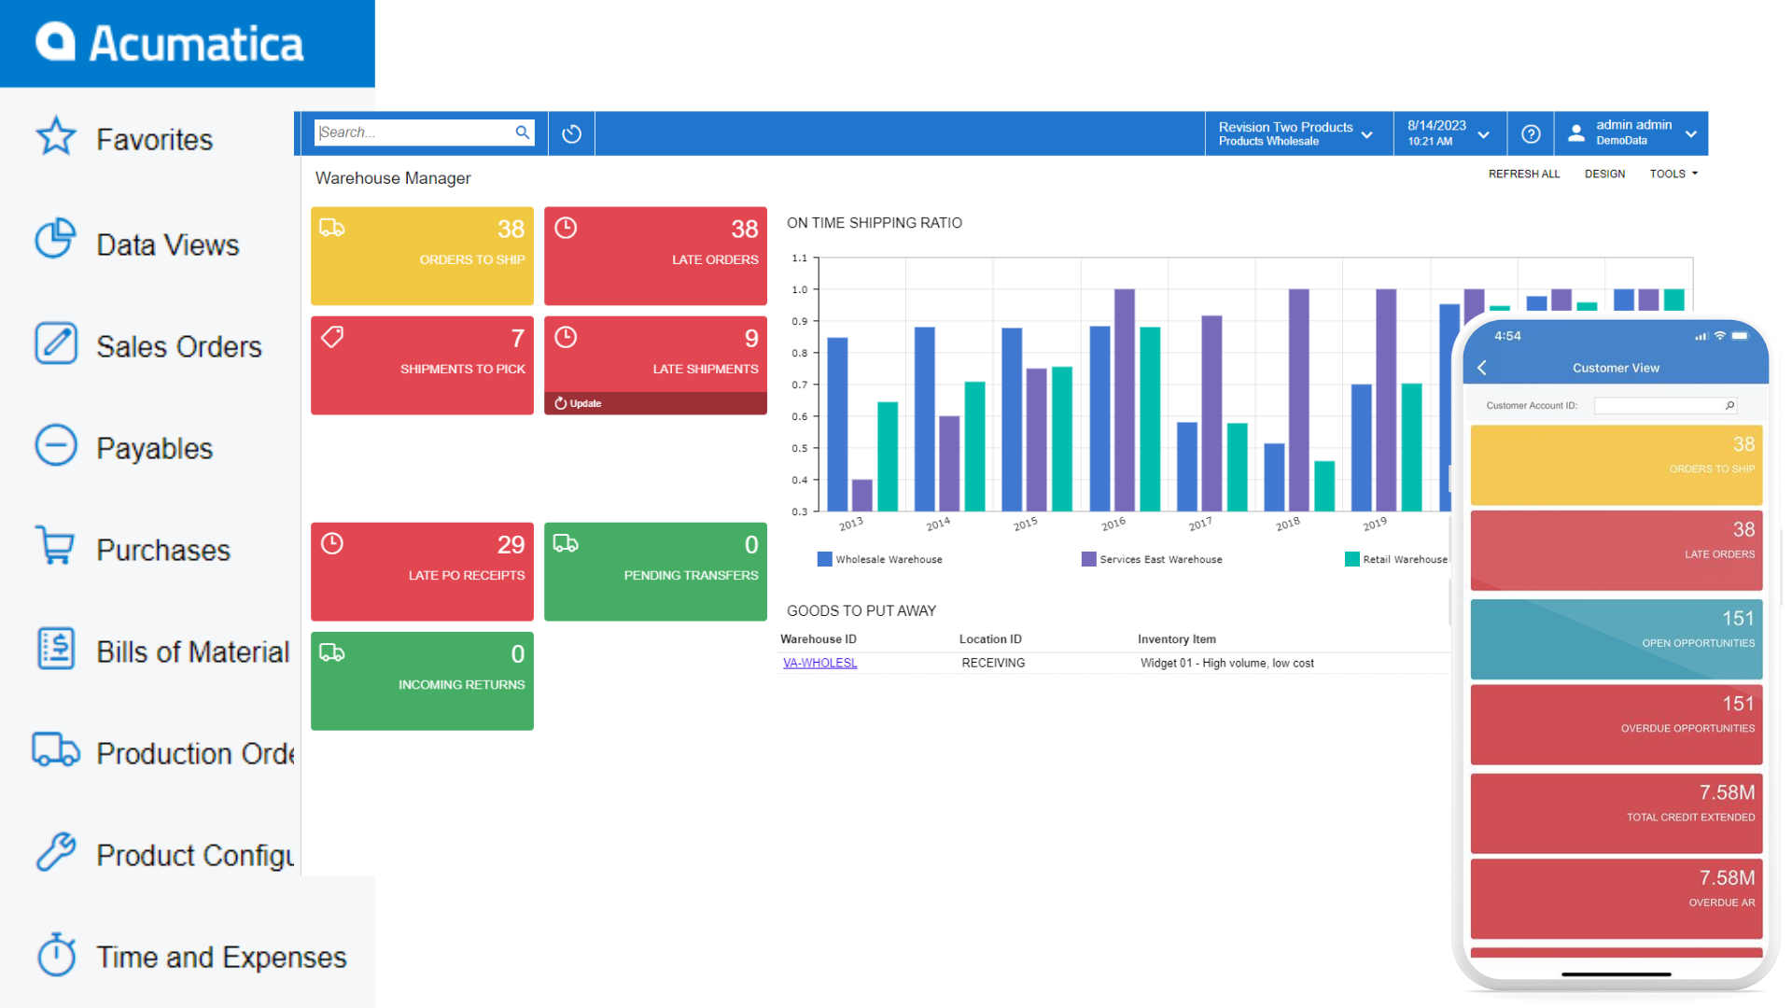Viewport: 1792px width, 1008px height.
Task: Click the VA-WHOLESL warehouse link
Action: coord(819,664)
